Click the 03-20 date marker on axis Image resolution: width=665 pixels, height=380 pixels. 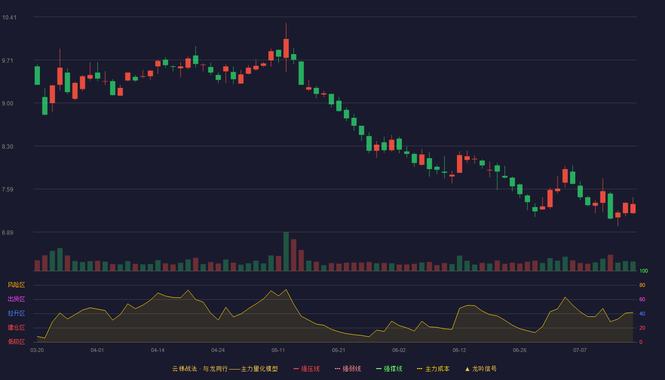(x=37, y=350)
